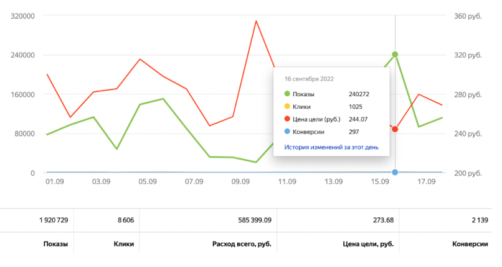Click the x-axis date label 11.09
502x267 pixels.
click(287, 181)
